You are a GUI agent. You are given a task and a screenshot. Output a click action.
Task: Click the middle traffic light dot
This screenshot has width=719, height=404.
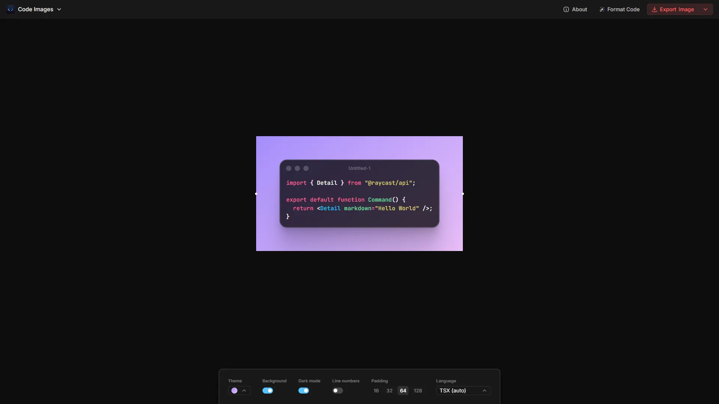coord(297,168)
